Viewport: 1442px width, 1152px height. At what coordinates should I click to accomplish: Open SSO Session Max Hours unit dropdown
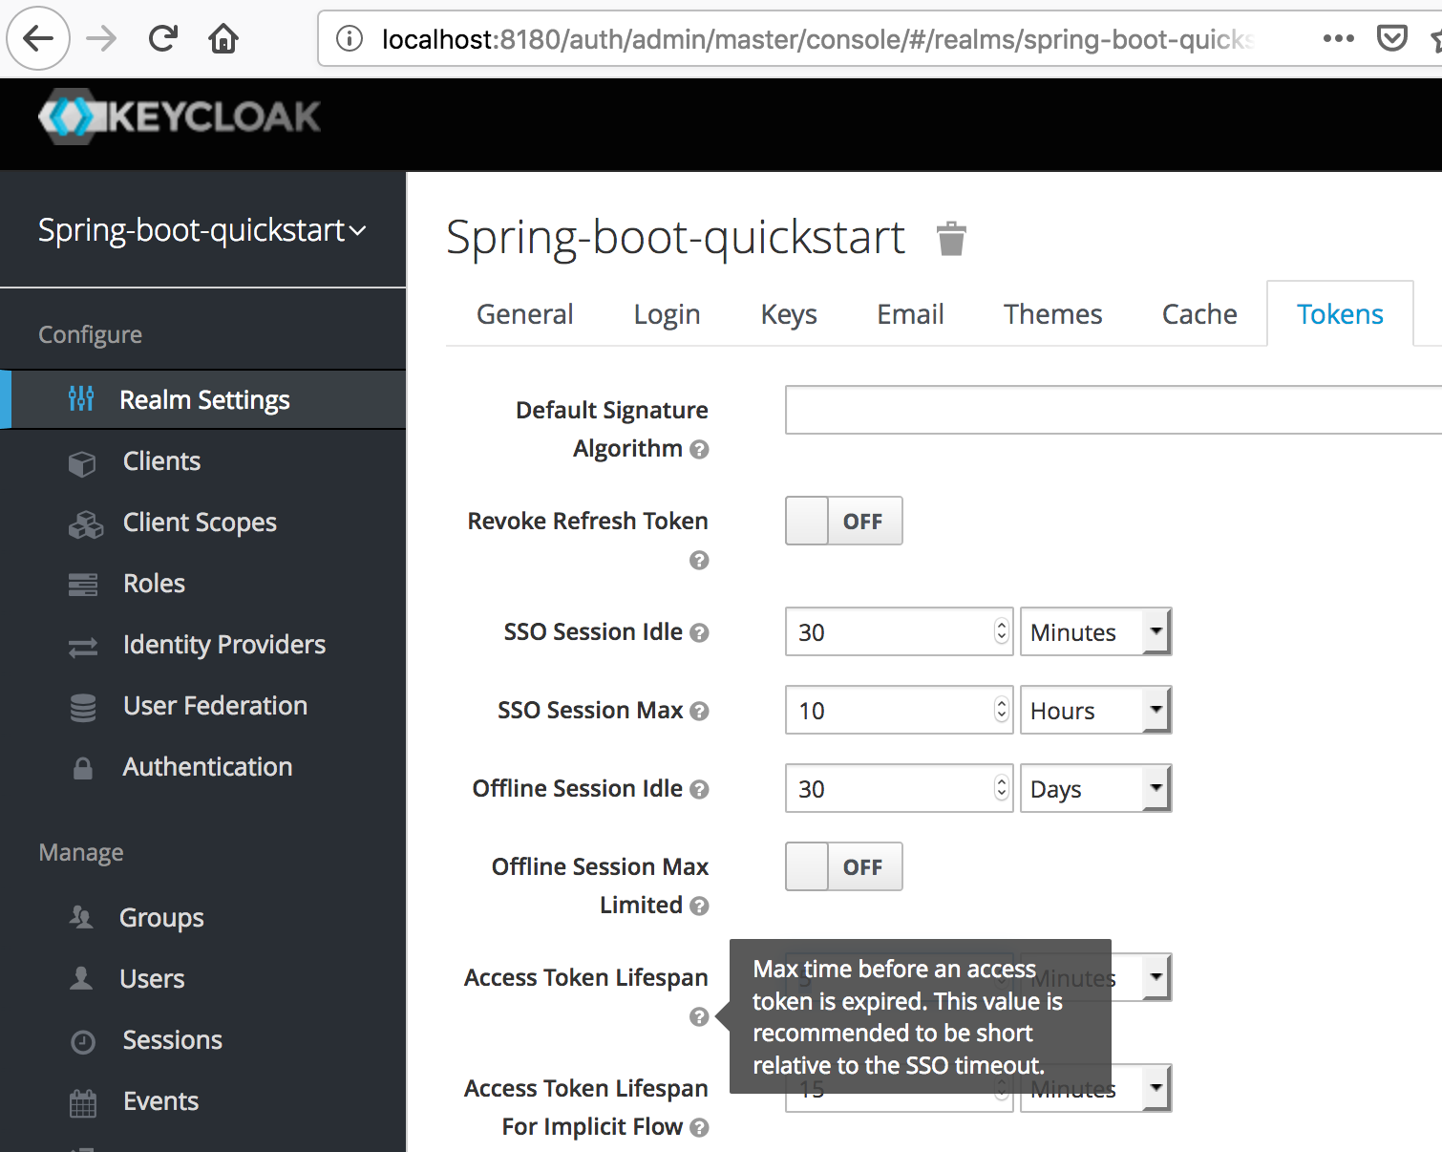pyautogui.click(x=1095, y=710)
